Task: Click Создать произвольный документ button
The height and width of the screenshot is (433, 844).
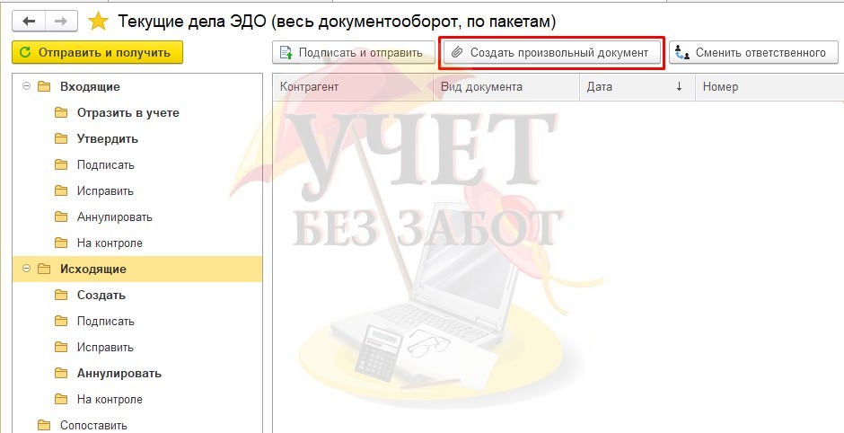Action: point(552,53)
